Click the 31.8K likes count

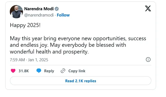pyautogui.click(x=24, y=71)
